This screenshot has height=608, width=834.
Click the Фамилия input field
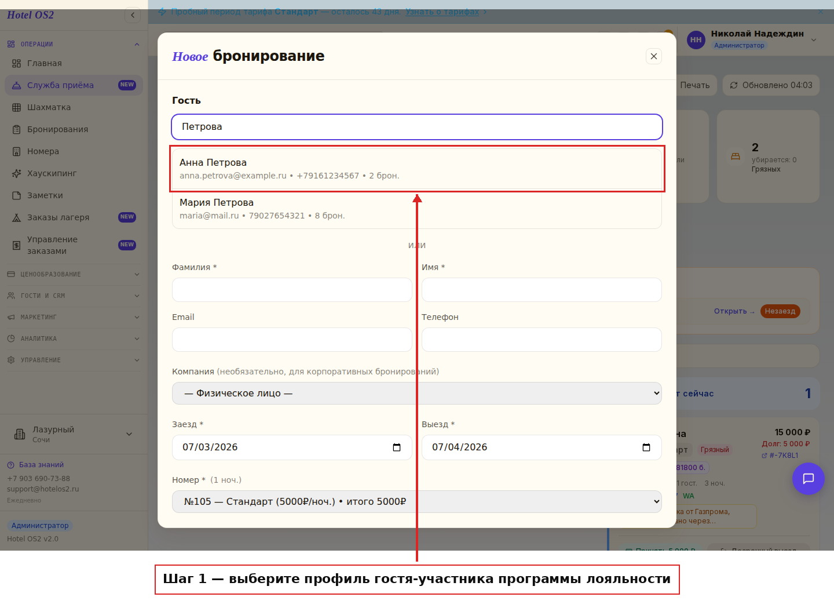coord(292,290)
